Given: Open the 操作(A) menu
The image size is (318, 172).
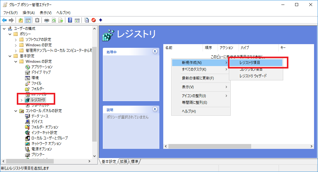Looking at the screenshot, I should (x=29, y=12).
